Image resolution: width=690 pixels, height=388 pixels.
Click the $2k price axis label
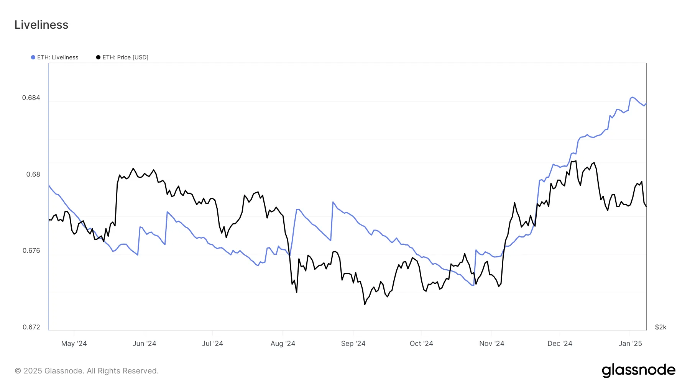(660, 327)
